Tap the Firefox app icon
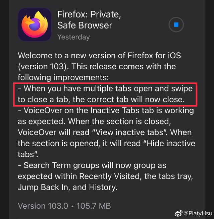The width and height of the screenshot is (214, 219). coord(34,24)
